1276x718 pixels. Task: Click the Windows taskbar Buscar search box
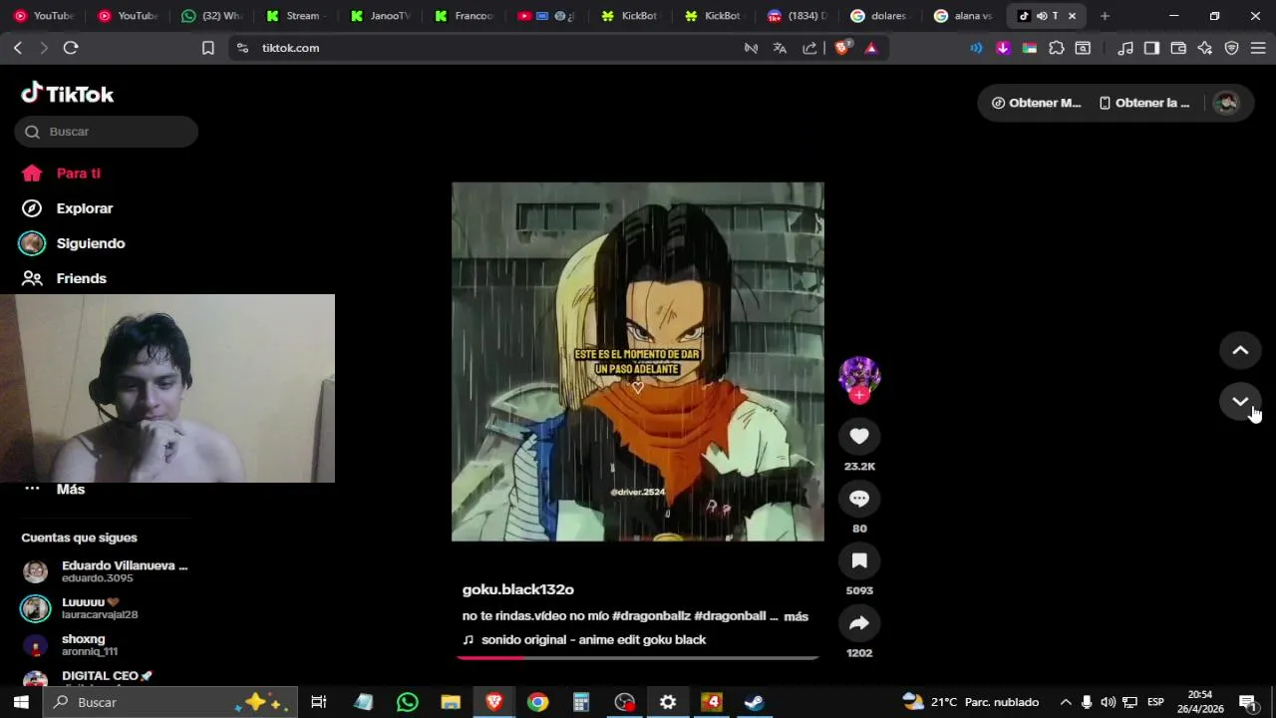pos(171,702)
